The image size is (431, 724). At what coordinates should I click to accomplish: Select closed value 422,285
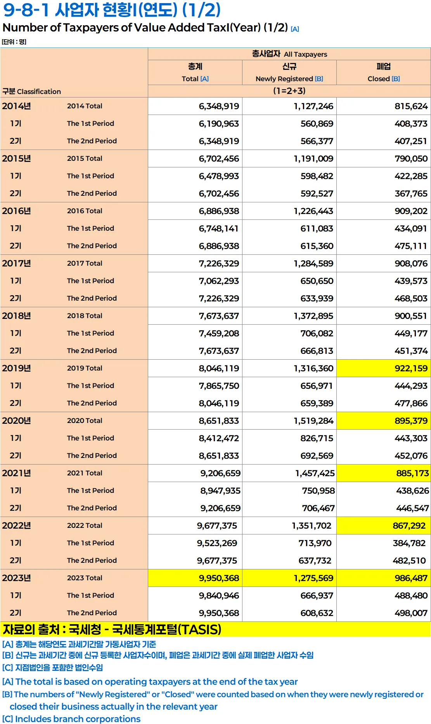click(x=411, y=176)
